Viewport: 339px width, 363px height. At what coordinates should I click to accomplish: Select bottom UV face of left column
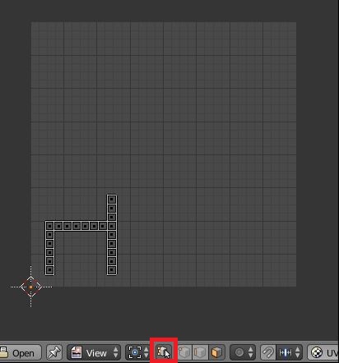(x=49, y=270)
